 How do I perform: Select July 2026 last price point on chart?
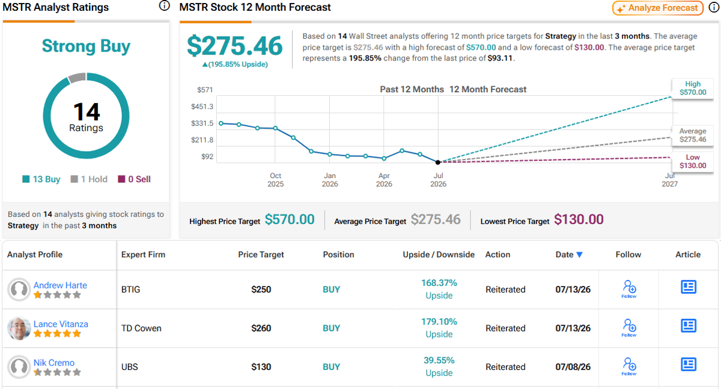pos(438,162)
